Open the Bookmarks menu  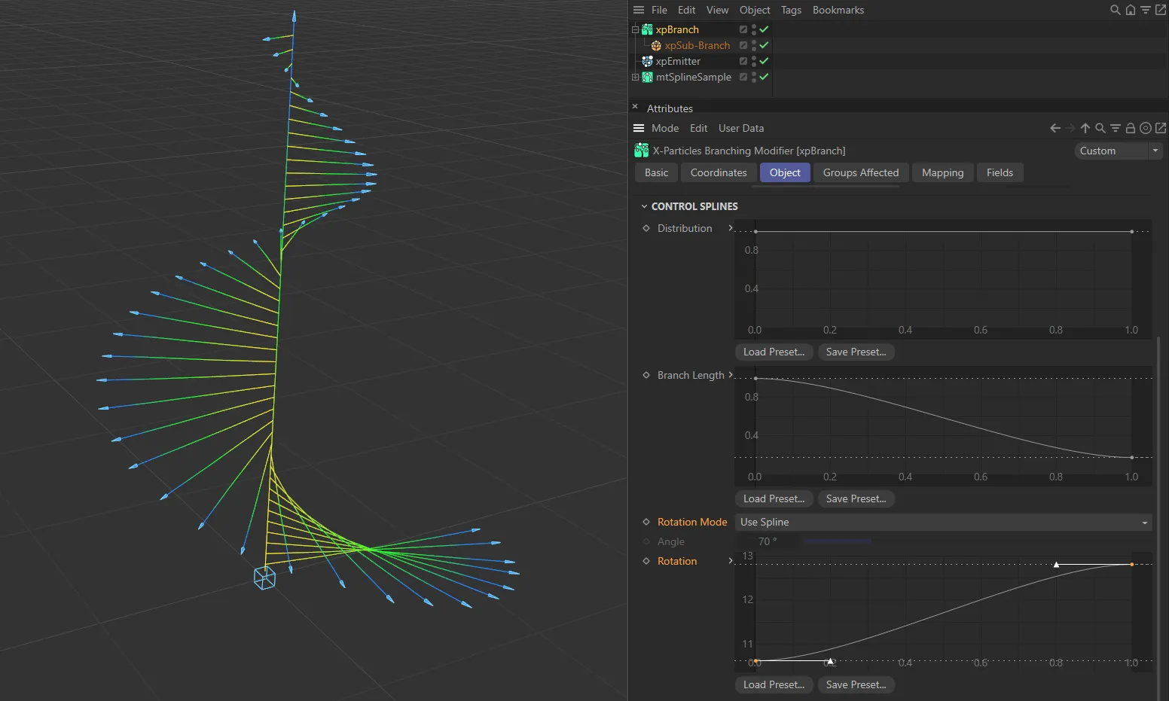click(838, 10)
